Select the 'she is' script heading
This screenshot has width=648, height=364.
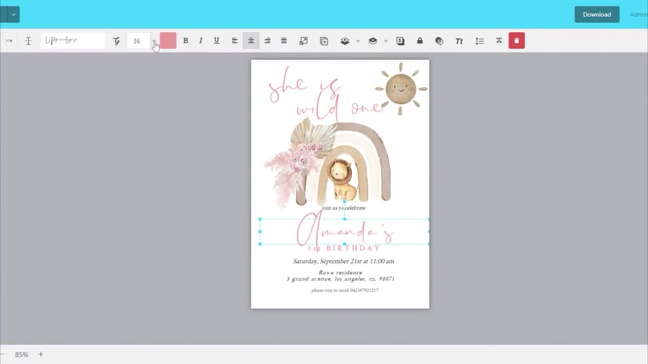point(305,85)
